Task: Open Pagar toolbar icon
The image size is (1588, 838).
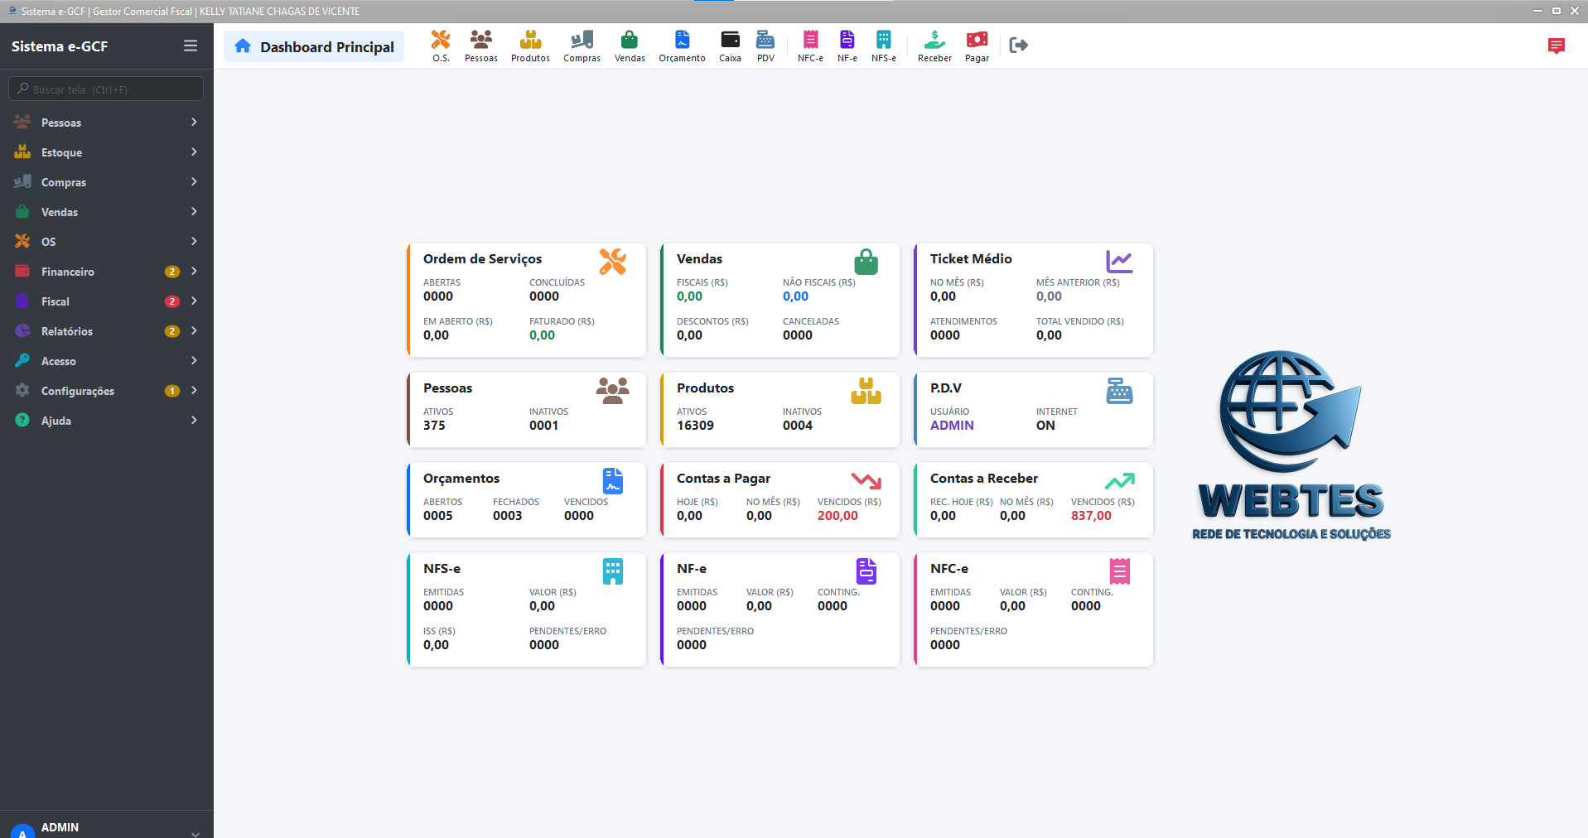Action: [x=977, y=46]
